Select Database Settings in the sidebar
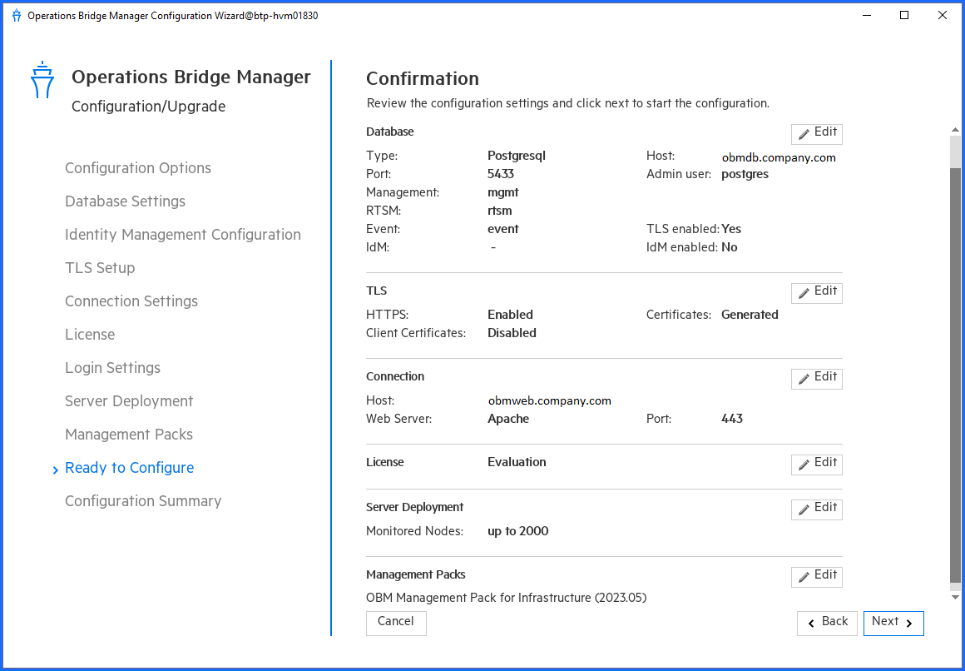 [125, 201]
